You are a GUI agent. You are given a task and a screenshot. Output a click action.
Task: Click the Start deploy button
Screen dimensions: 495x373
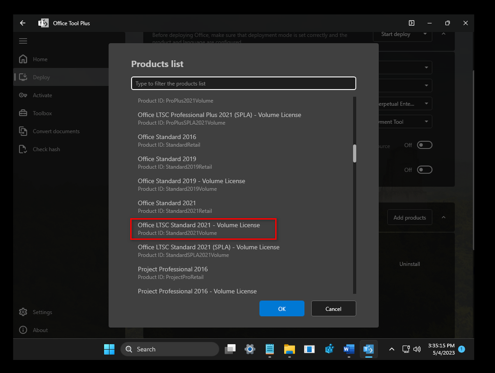coord(396,34)
